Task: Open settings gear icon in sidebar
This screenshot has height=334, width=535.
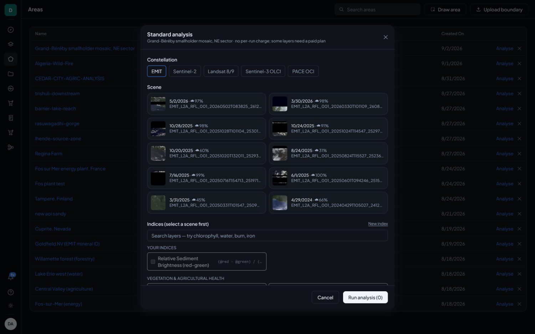Action: [11, 306]
